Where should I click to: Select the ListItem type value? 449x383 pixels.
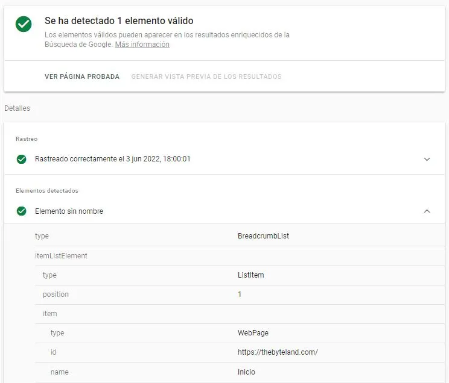250,275
